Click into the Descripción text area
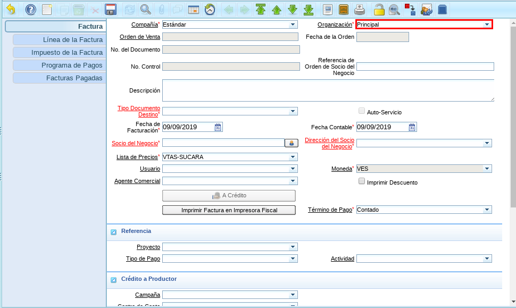 click(x=328, y=90)
